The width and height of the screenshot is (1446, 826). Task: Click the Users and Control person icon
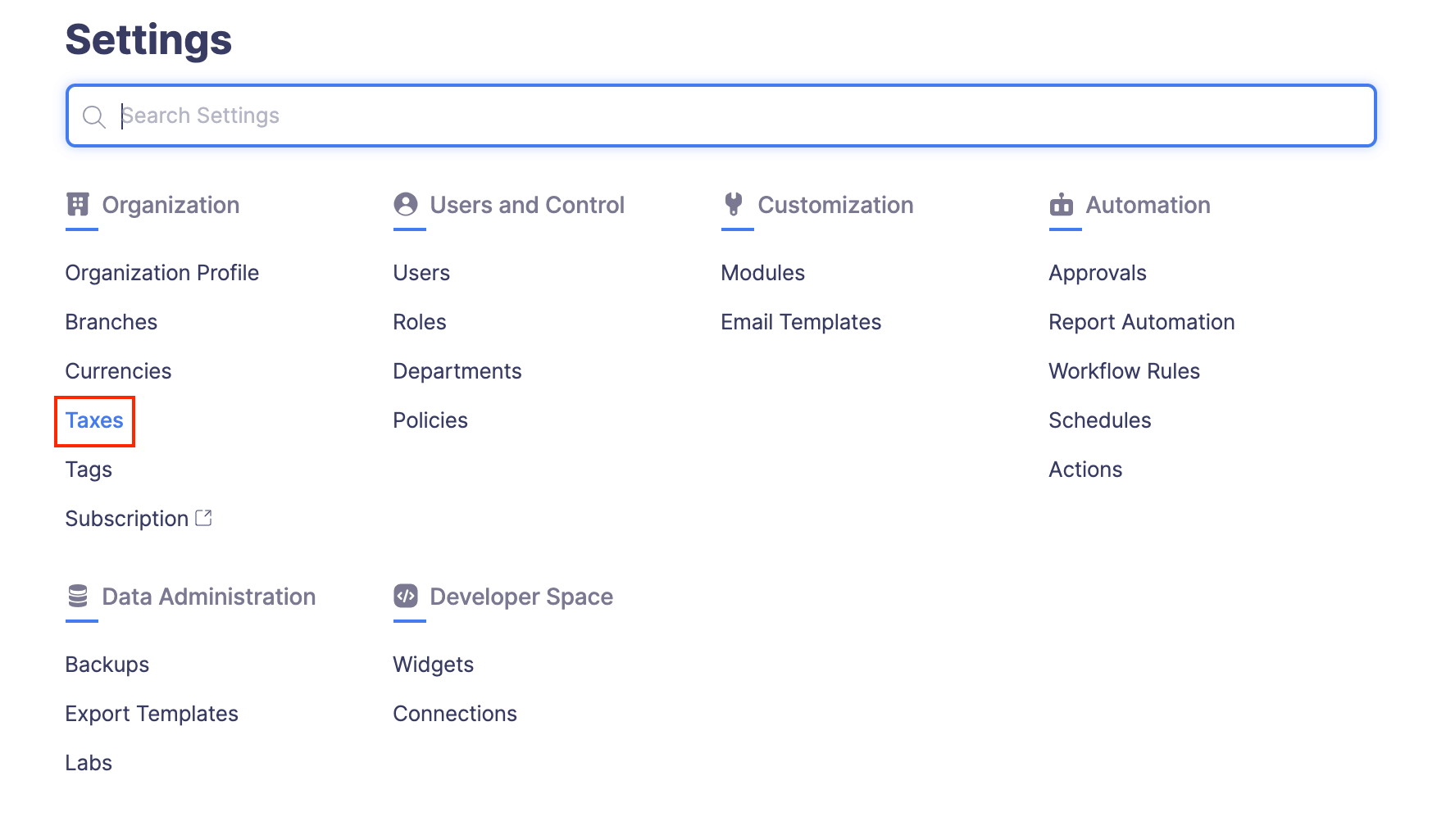coord(406,204)
